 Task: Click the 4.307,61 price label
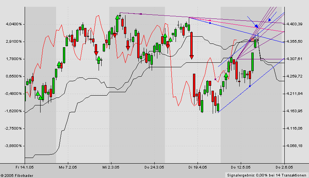click(295, 59)
